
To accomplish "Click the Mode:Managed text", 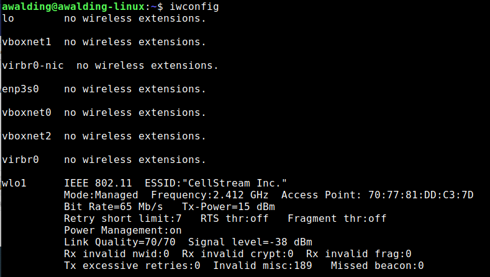I will (x=101, y=195).
